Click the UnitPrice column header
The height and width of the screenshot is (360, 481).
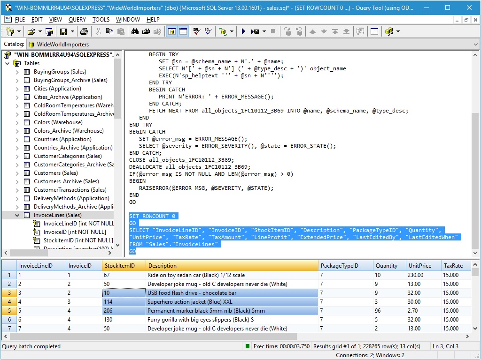point(420,266)
